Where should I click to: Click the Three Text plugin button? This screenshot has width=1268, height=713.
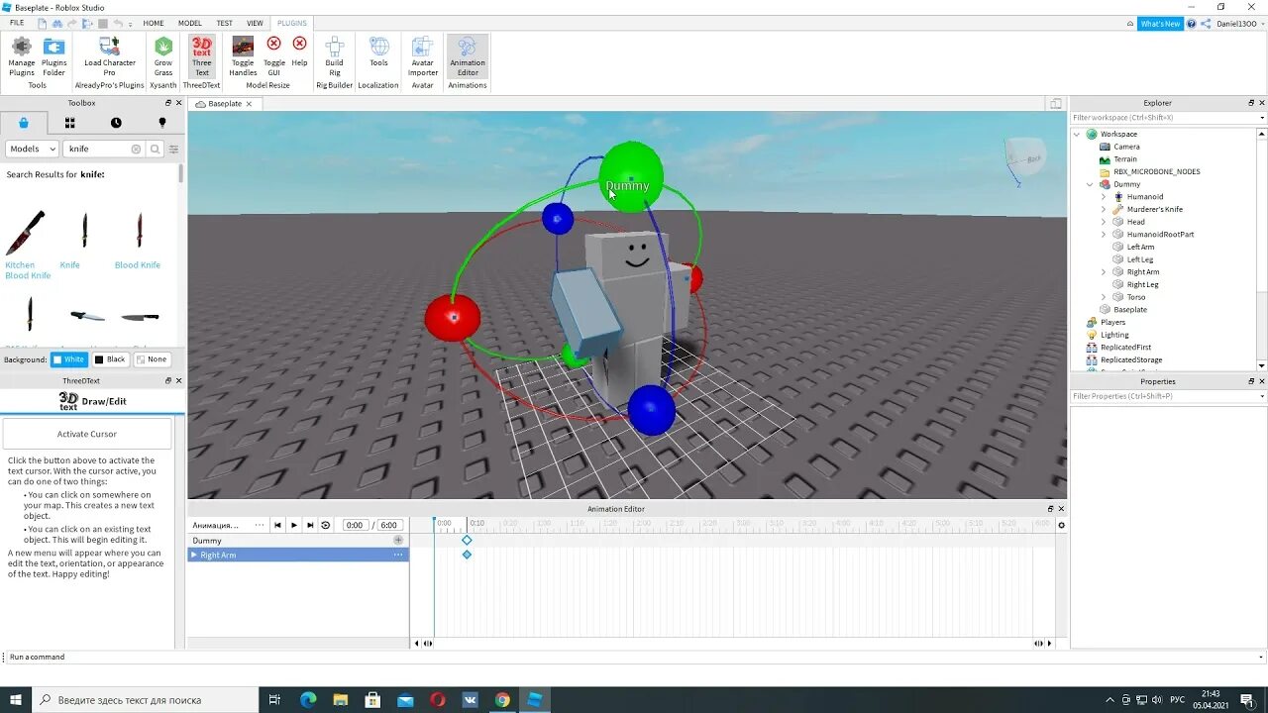[202, 56]
